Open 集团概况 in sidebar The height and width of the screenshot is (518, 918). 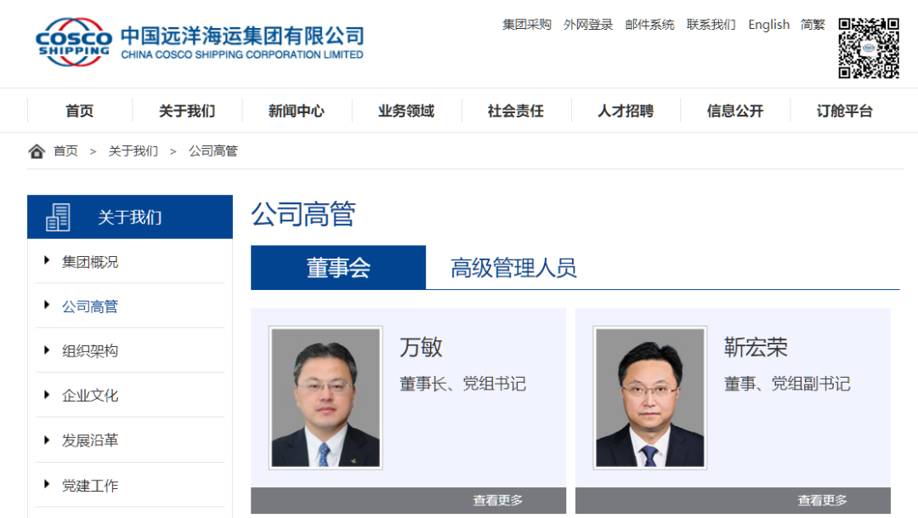[90, 262]
